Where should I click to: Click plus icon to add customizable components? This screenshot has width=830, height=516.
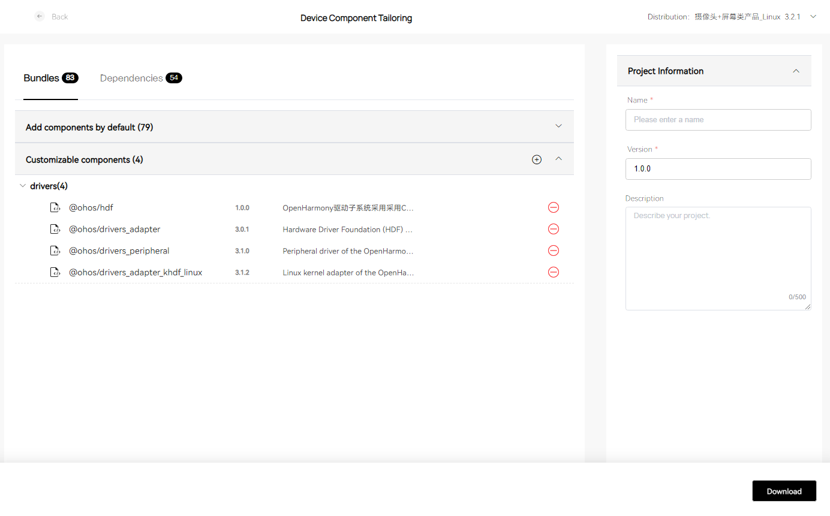[536, 159]
